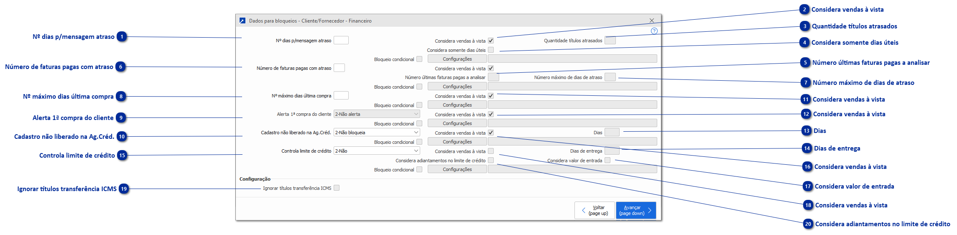
Task: Click the numbered callout badge 19
Action: 124,189
